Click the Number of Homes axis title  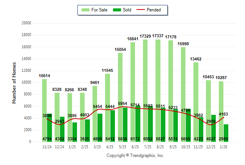click(x=14, y=82)
